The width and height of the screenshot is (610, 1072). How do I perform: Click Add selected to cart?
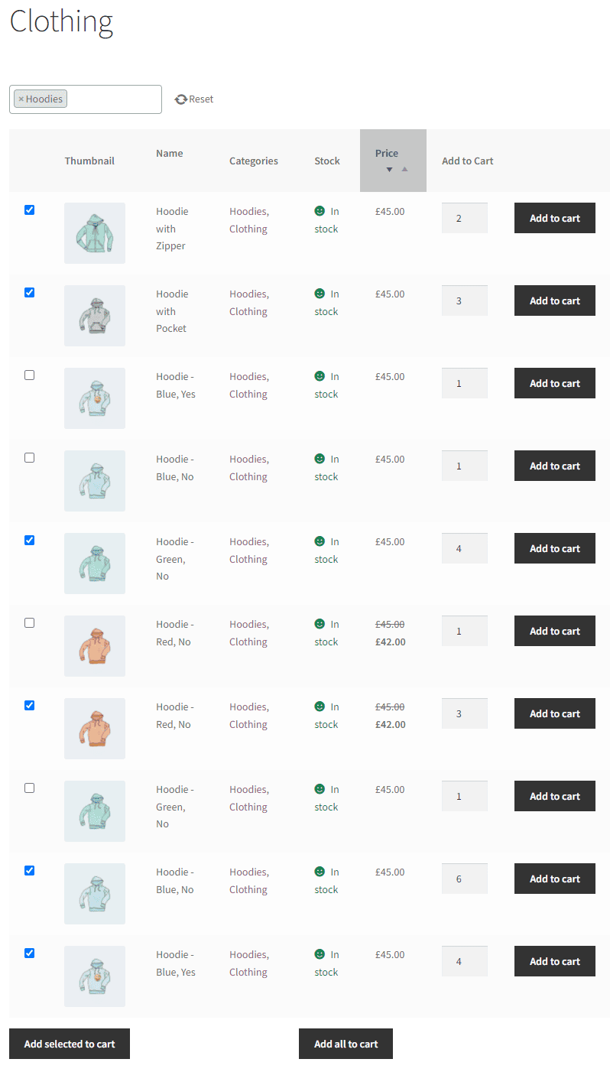tap(69, 1044)
